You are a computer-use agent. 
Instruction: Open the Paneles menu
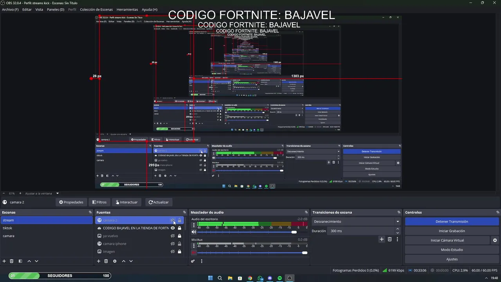pos(56,9)
